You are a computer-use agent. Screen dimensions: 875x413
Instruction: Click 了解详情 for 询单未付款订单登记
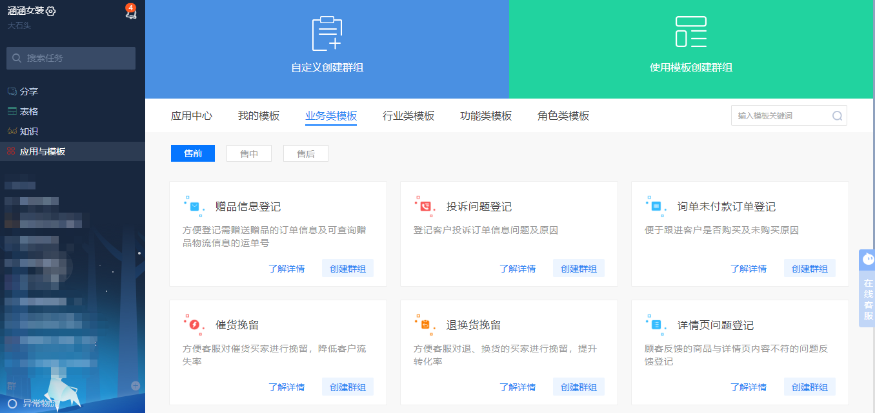(x=749, y=269)
